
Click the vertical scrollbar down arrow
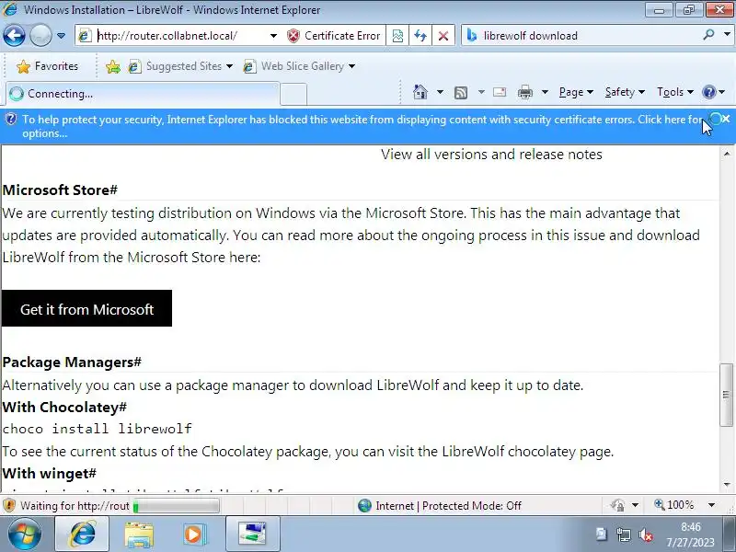pos(727,485)
